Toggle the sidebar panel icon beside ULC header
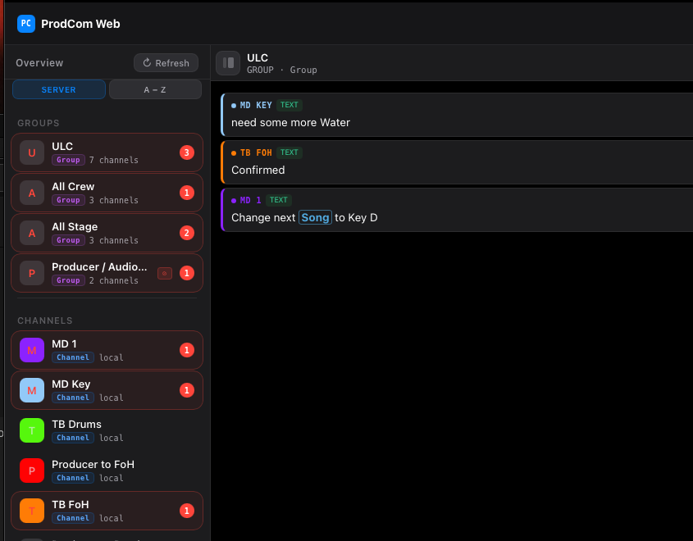 [x=228, y=63]
